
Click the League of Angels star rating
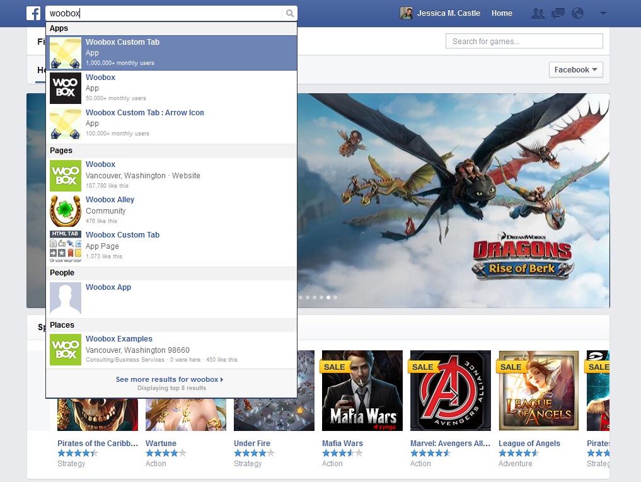pos(519,453)
